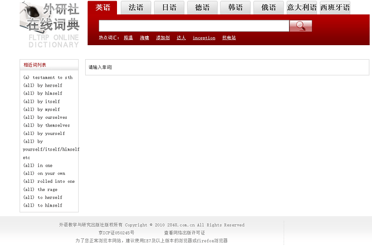
Task: Switch to the 法语 tab
Action: coord(136,8)
